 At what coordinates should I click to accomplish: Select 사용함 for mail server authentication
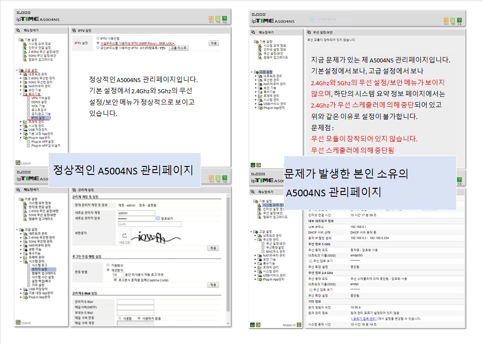(x=120, y=318)
